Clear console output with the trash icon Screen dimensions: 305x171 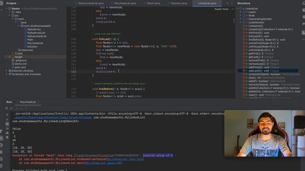click(7, 137)
